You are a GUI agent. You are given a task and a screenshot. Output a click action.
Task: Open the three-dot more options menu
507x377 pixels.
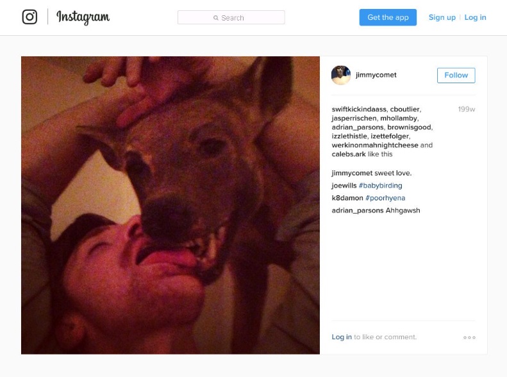click(x=469, y=337)
